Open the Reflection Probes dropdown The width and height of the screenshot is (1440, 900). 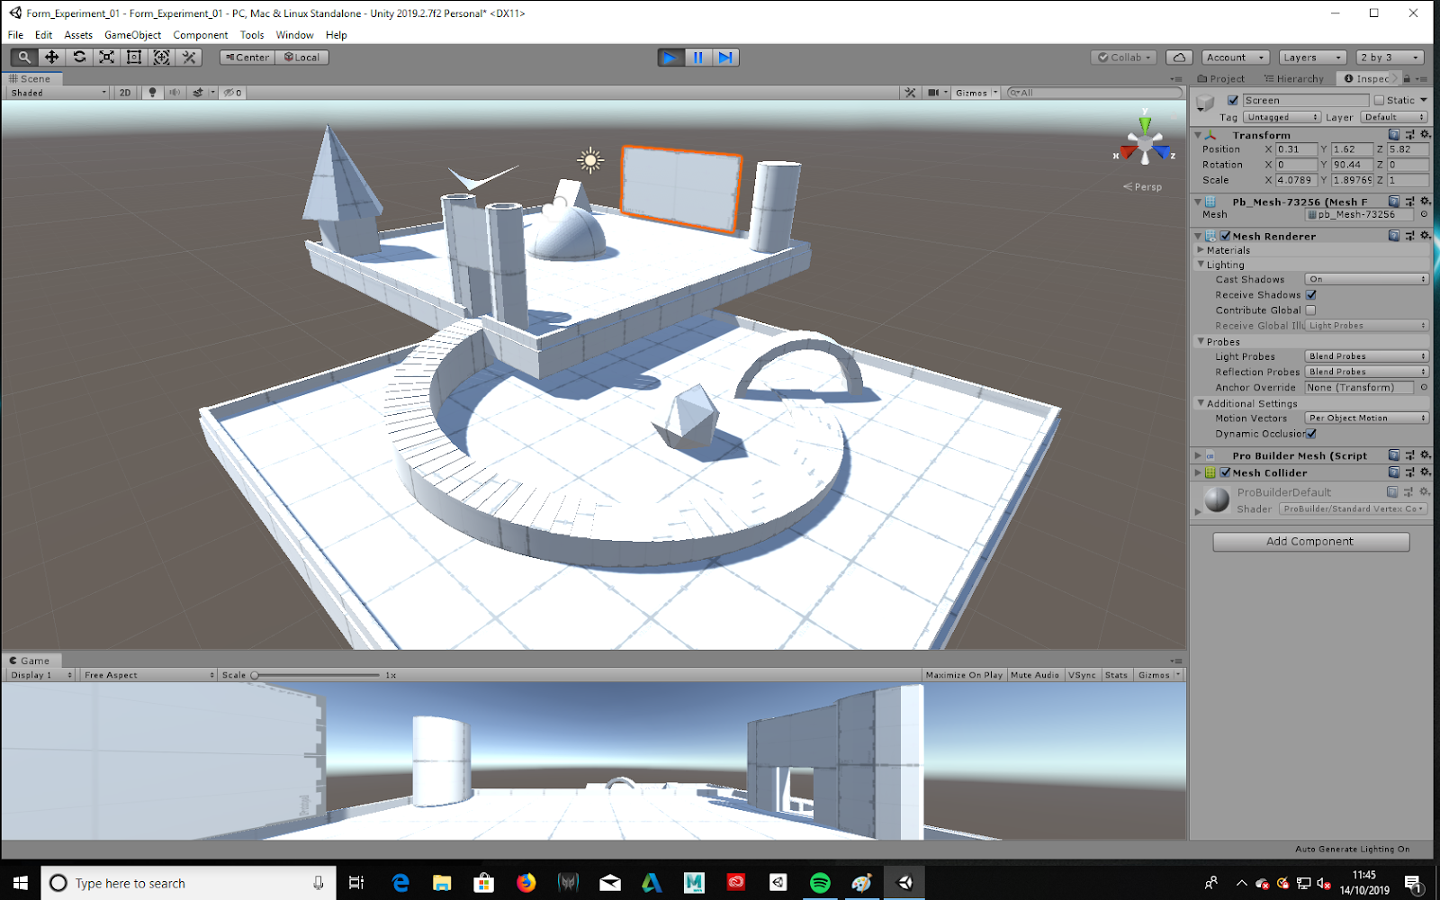pyautogui.click(x=1367, y=373)
